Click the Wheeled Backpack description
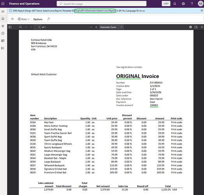This screenshot has height=195, width=204. click(x=54, y=165)
